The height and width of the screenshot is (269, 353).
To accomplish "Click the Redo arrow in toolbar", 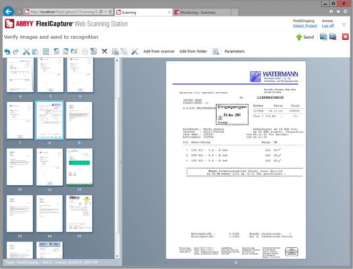I will pos(16,51).
